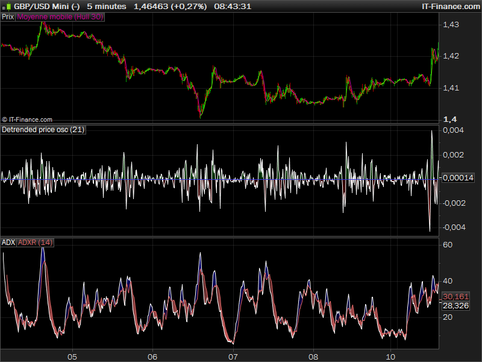Screen dimensions: 482x362
Task: Select the Prix label in price panel
Action: point(8,17)
